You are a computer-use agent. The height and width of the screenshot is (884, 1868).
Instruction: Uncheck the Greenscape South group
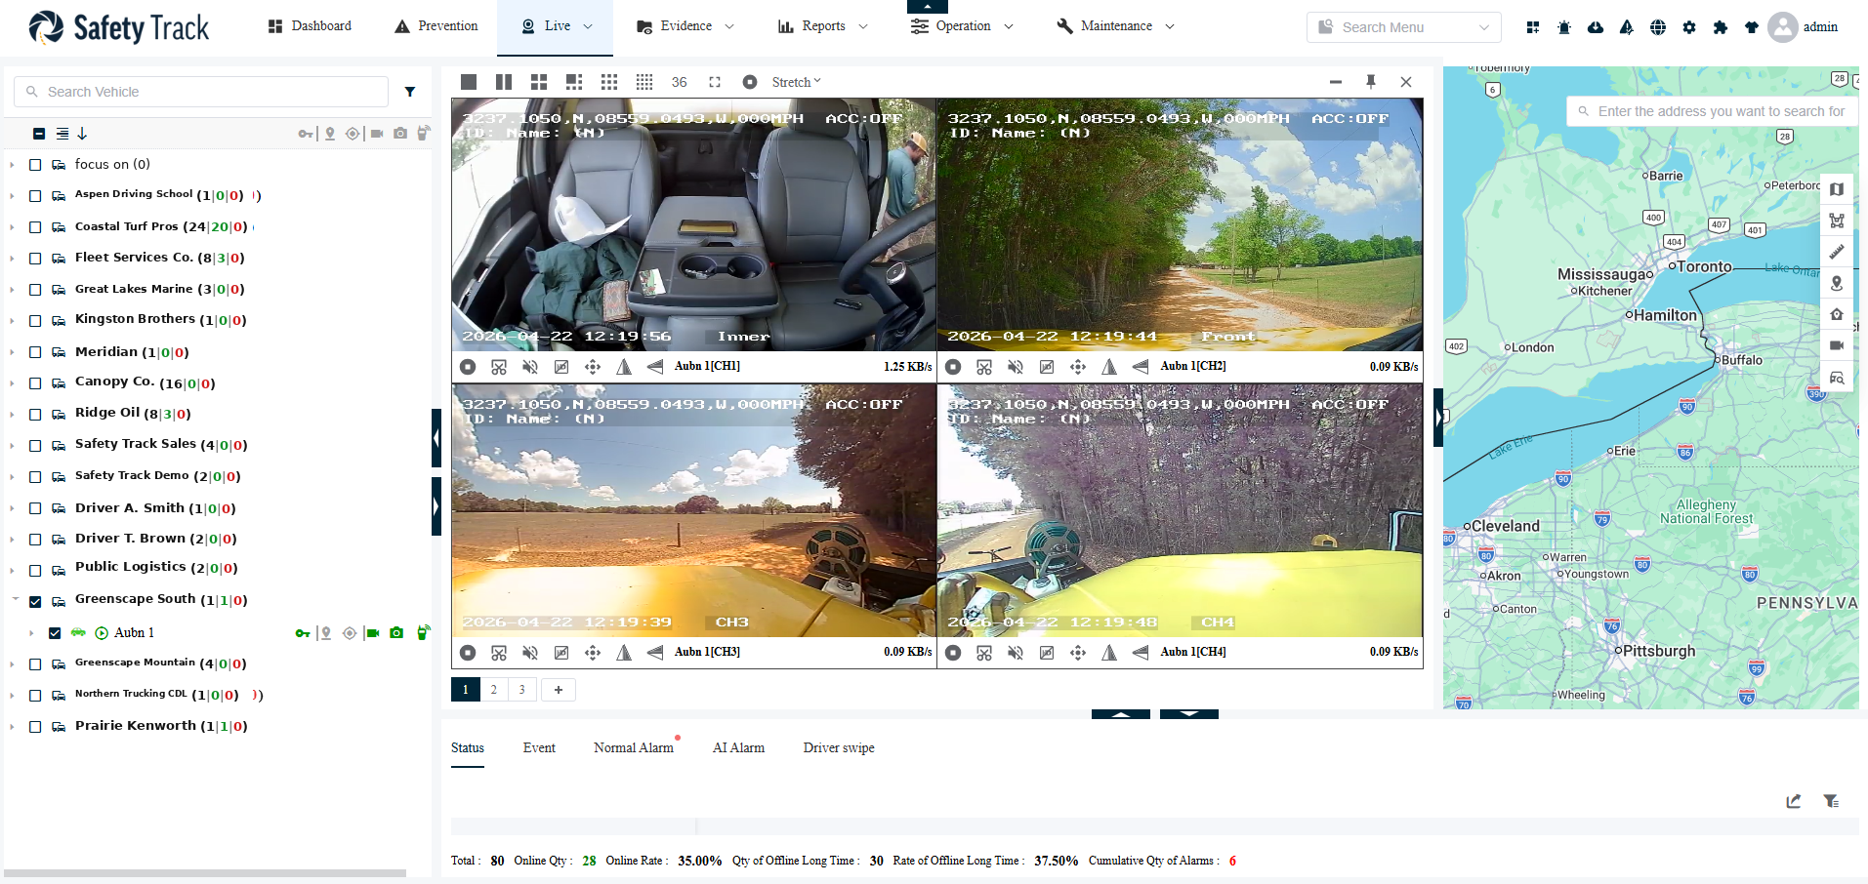tap(35, 602)
